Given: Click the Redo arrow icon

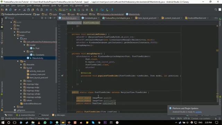Looking at the screenshot, I should [x=19, y=10].
